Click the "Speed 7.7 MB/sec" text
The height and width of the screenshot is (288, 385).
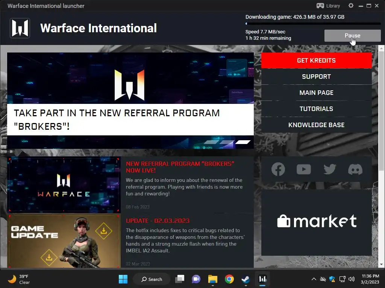pyautogui.click(x=265, y=31)
